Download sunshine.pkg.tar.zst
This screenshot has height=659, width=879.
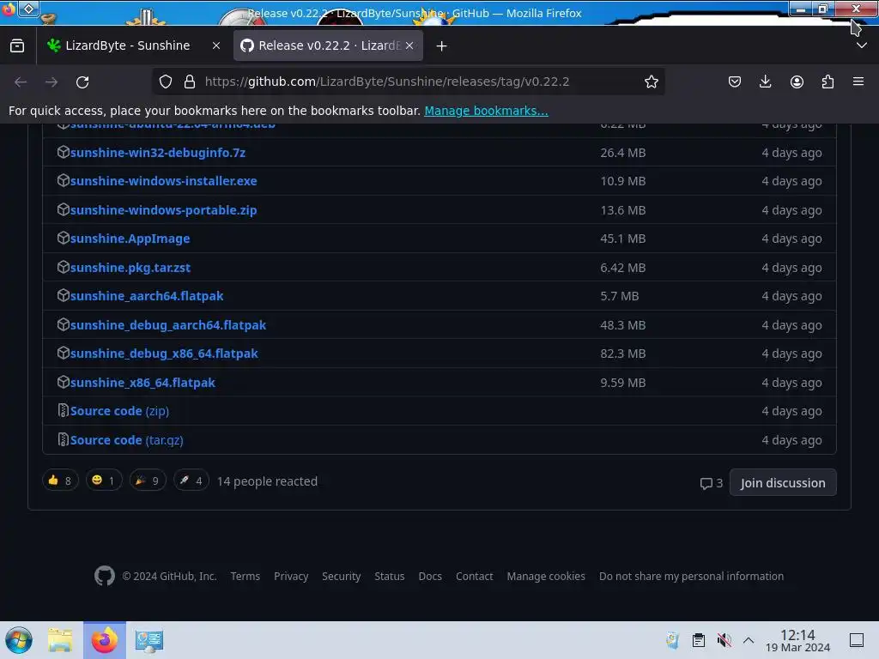coord(130,268)
